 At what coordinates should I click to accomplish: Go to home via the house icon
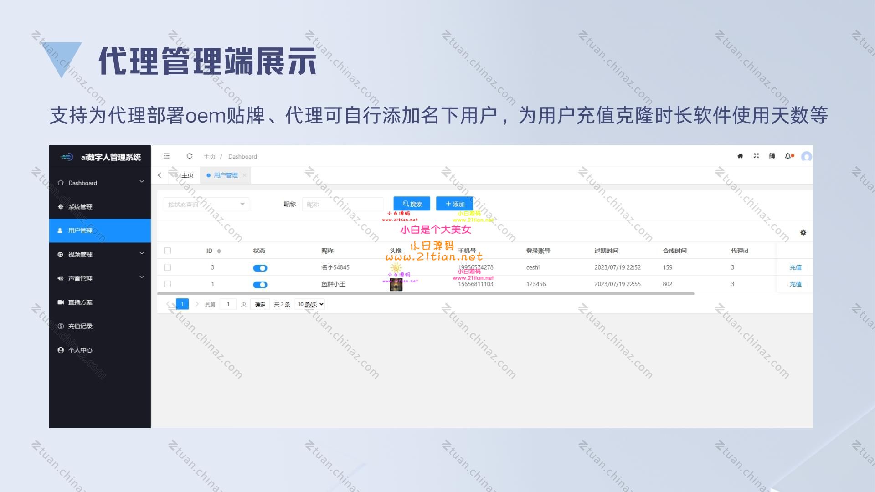(x=740, y=156)
